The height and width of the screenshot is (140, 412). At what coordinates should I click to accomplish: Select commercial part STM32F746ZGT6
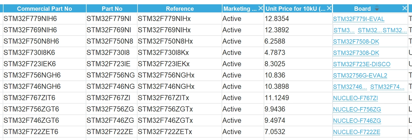coord(31,121)
